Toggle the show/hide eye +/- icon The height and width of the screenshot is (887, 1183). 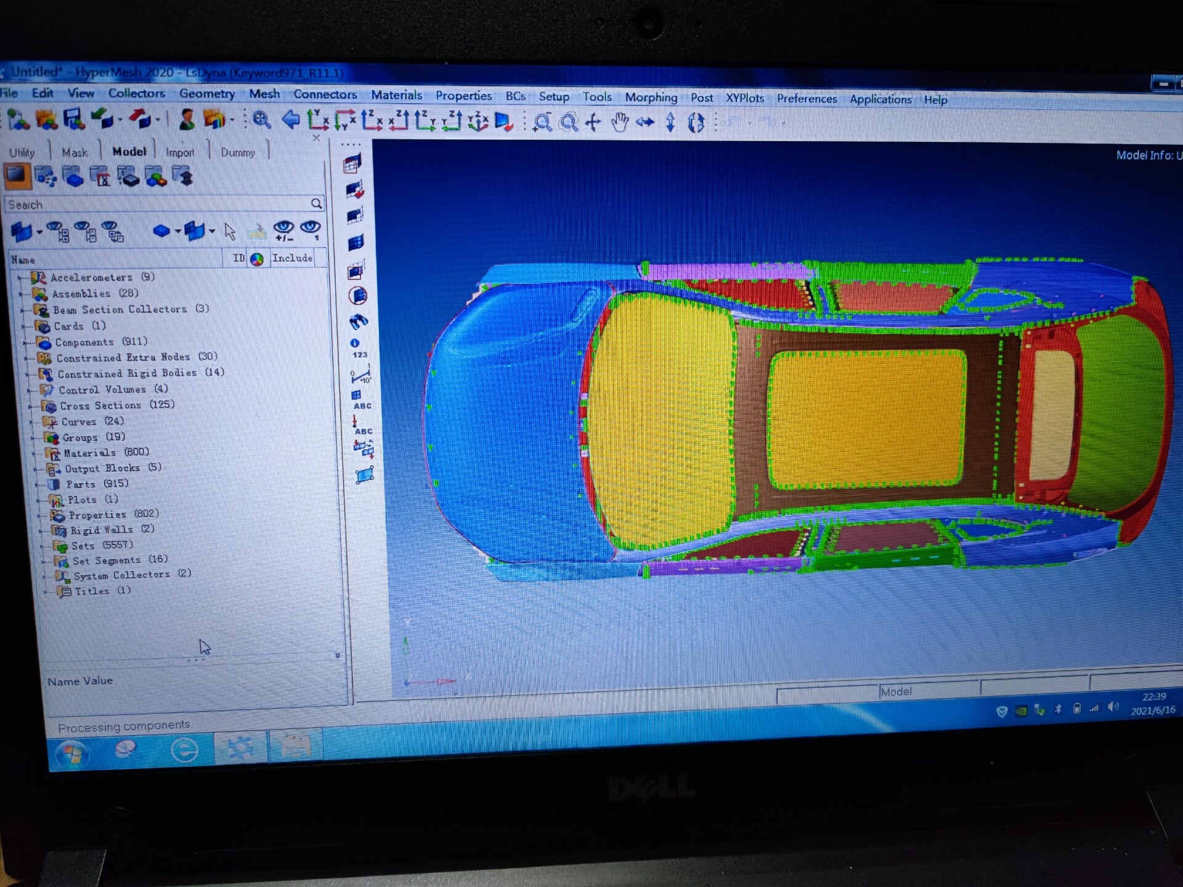(x=283, y=230)
